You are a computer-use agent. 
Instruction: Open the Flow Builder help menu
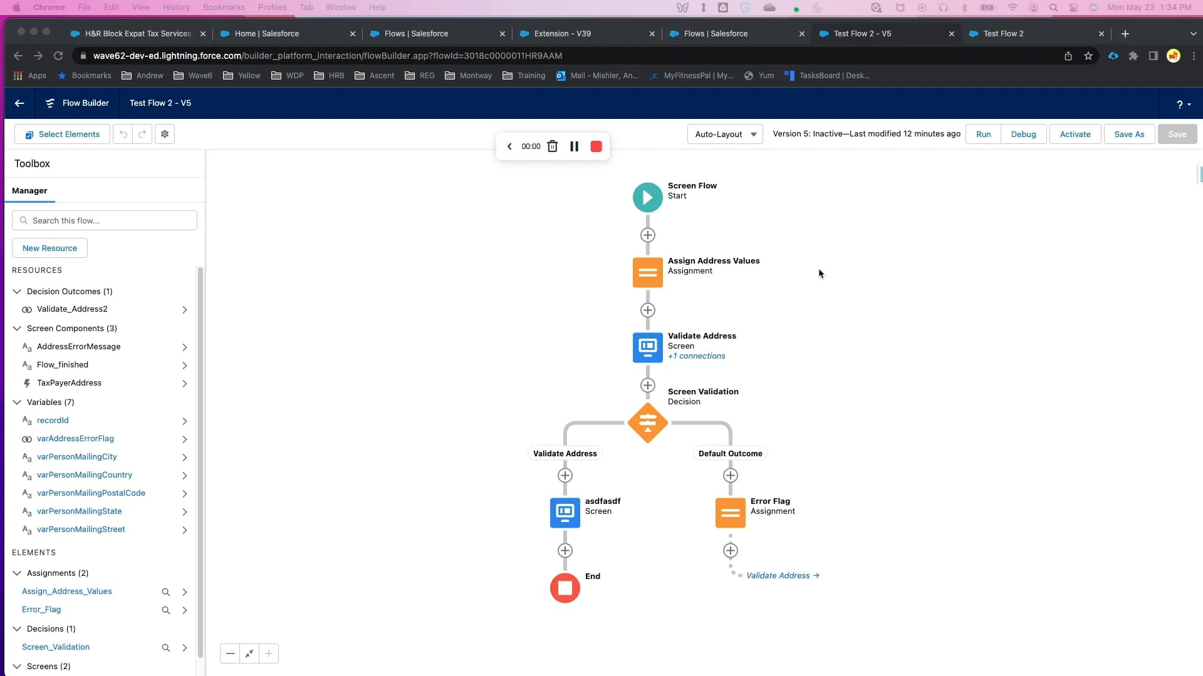click(x=1183, y=105)
